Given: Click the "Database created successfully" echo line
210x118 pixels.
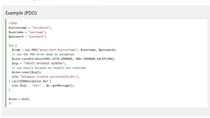Looking at the screenshot, I should click(x=45, y=77).
